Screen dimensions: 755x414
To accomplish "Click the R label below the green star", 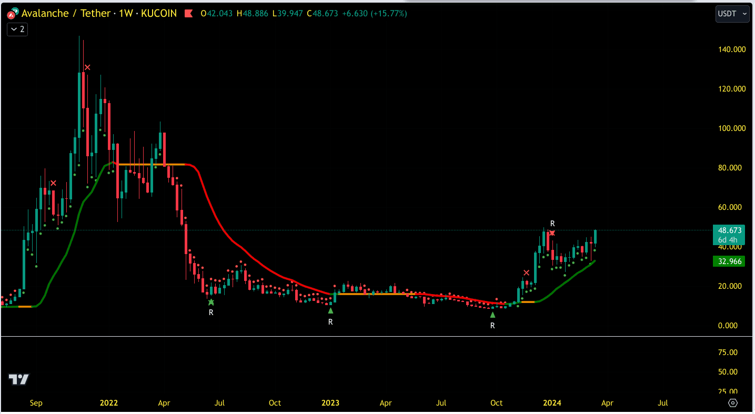I will pyautogui.click(x=211, y=312).
